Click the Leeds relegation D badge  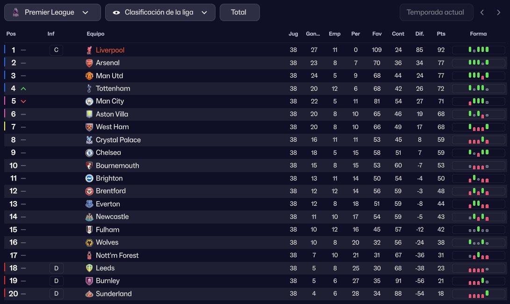coord(56,268)
